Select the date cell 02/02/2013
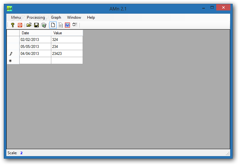The width and height of the screenshot is (239, 165). pyautogui.click(x=35, y=40)
